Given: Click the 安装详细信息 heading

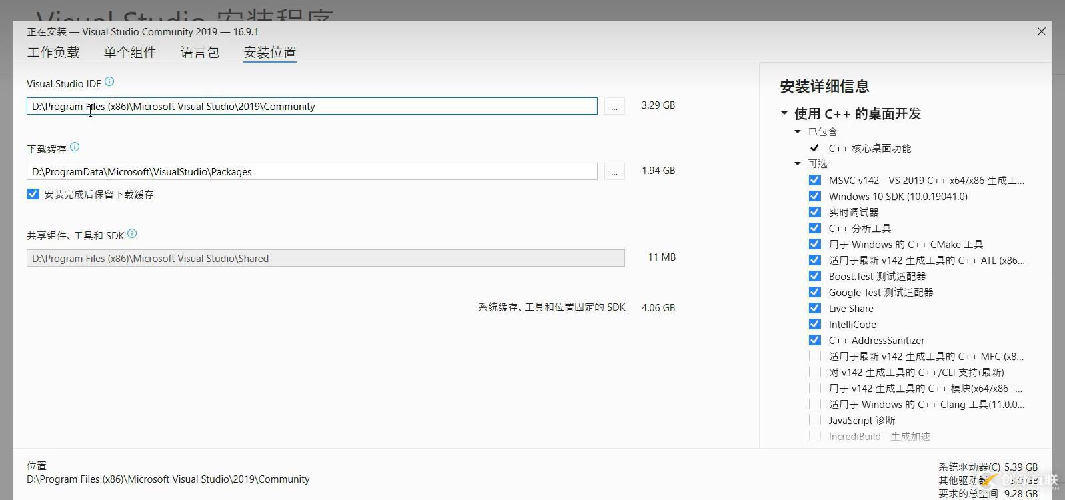Looking at the screenshot, I should tap(824, 86).
